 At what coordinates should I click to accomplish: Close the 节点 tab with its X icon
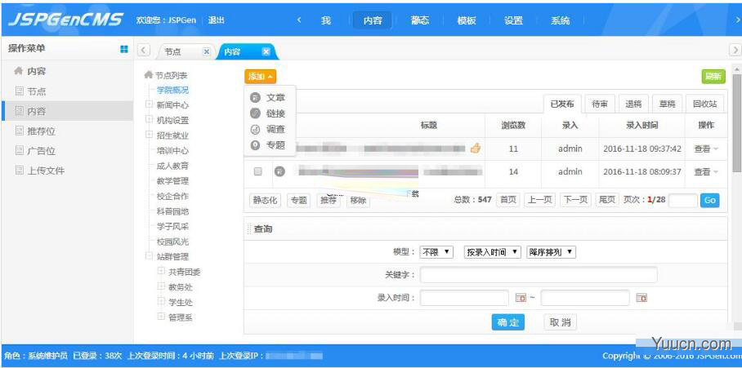[x=206, y=51]
